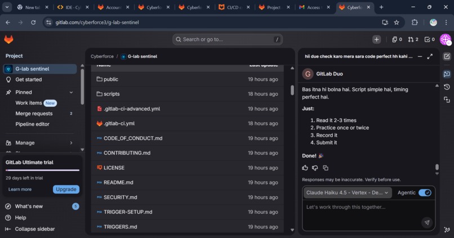Click the Cyberforce breadcrumb link

point(102,56)
